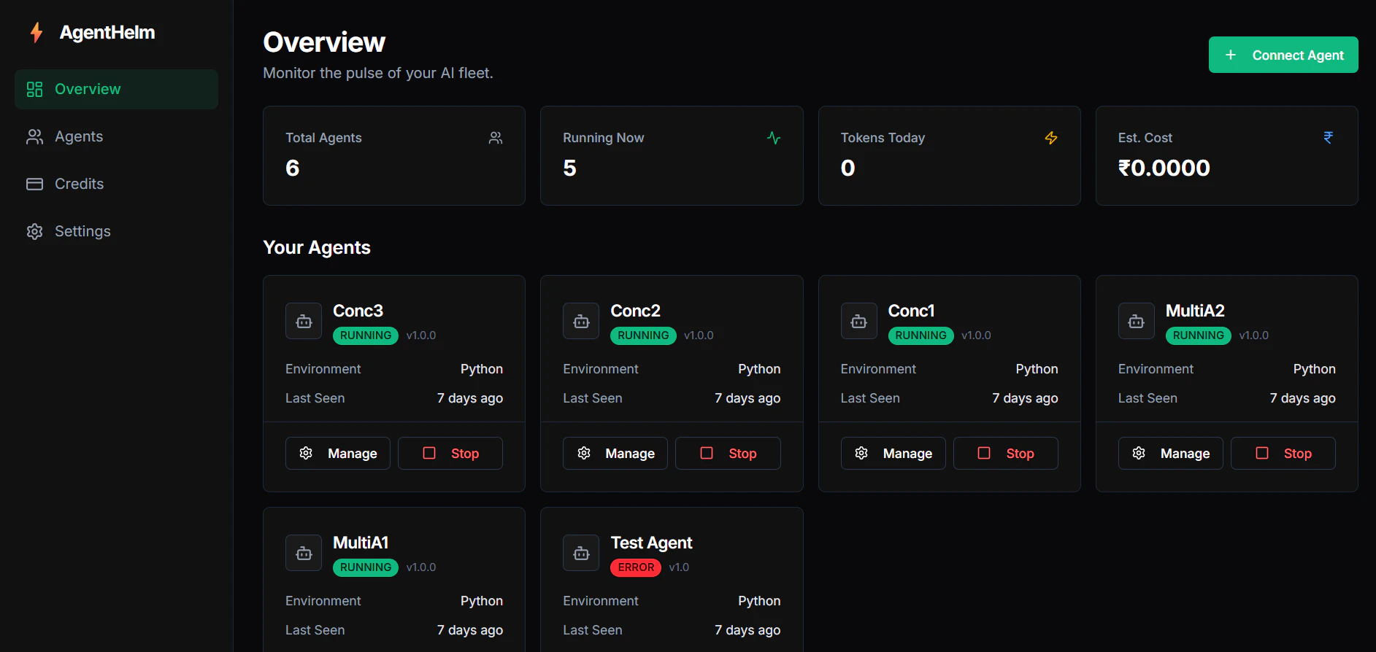Click 7 days ago on Conc1 card
Screen dimensions: 1376x652
pos(1025,398)
